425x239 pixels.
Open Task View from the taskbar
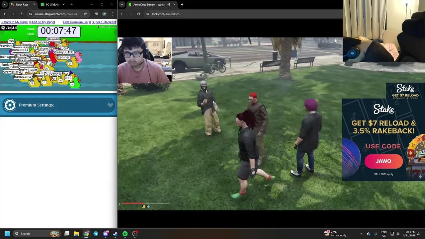point(67,234)
